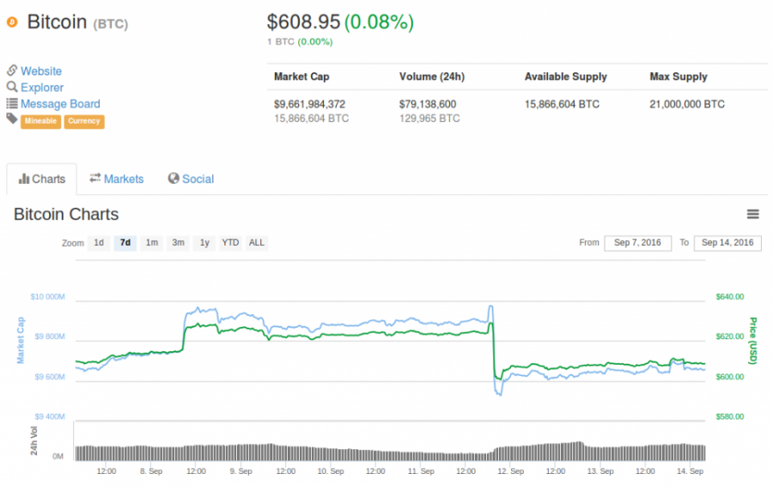The height and width of the screenshot is (486, 773).
Task: Click the bar chart icon in Charts tab
Action: 24,179
